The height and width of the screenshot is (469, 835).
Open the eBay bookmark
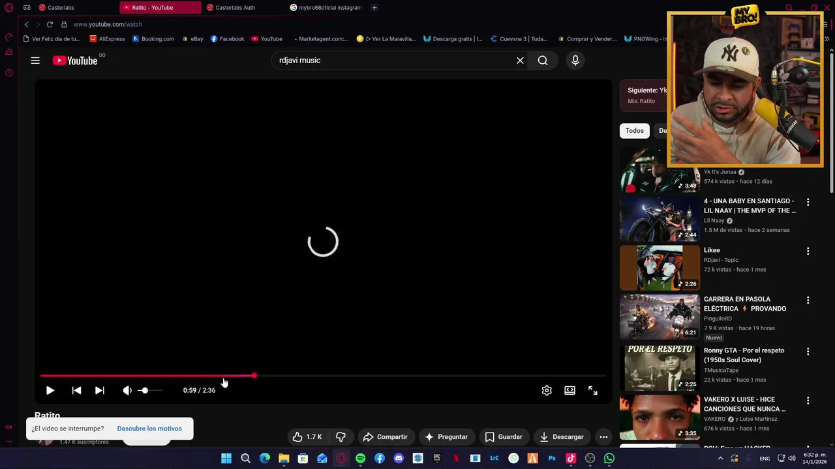[x=192, y=39]
